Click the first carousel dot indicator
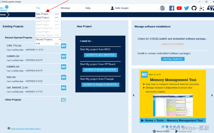The height and width of the screenshot is (133, 214). [x=163, y=126]
